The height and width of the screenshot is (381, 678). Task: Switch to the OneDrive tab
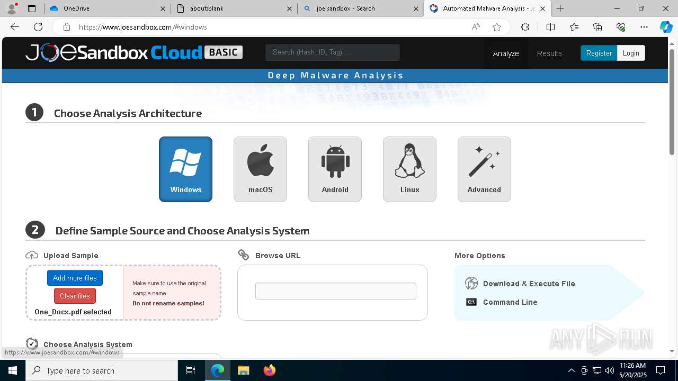click(x=108, y=8)
